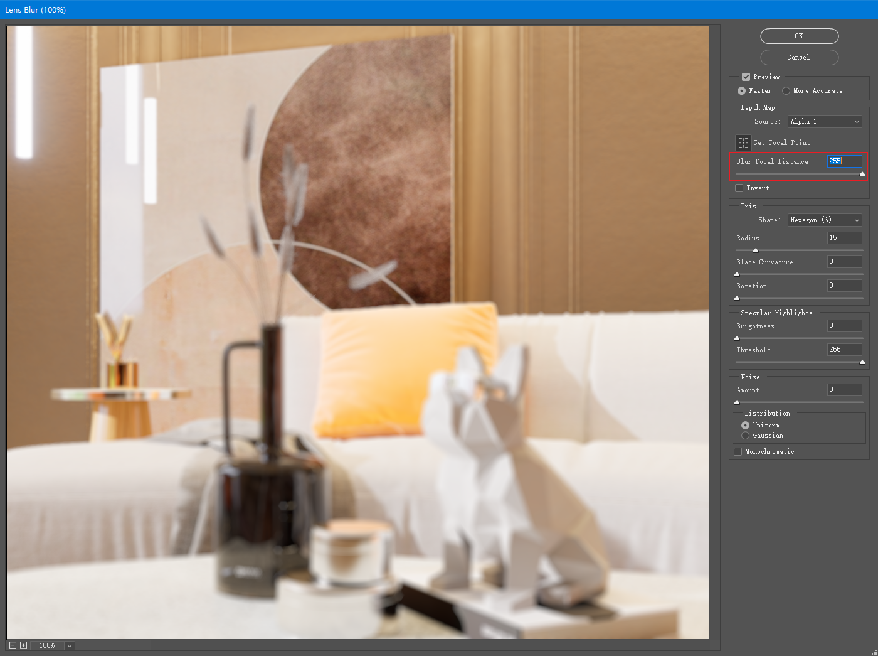Click the Blur Focal Distance slider handle

tap(862, 174)
